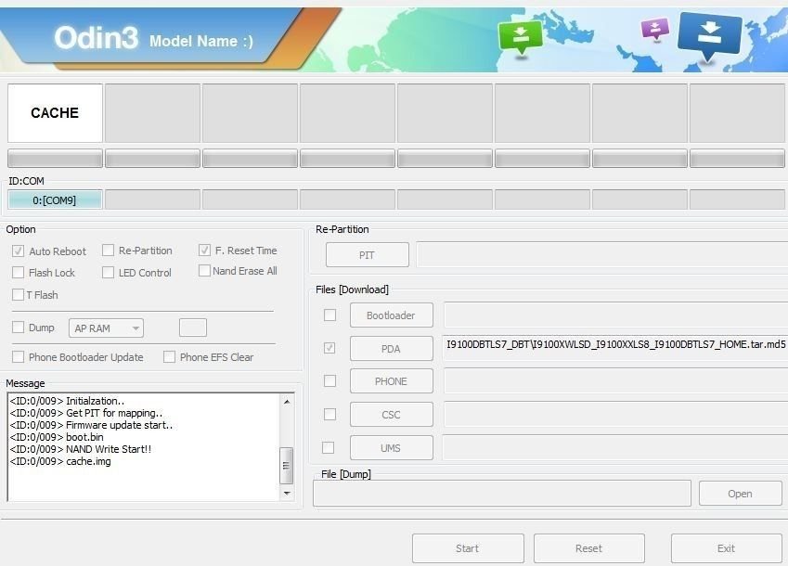Click the Exit button
Screen dimensions: 788x566
click(726, 548)
